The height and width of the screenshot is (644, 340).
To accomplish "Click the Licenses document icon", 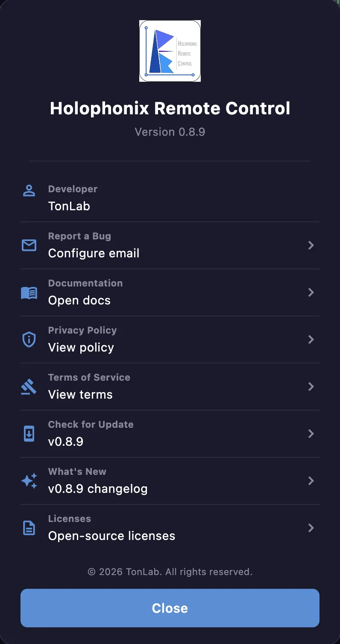I will [29, 528].
